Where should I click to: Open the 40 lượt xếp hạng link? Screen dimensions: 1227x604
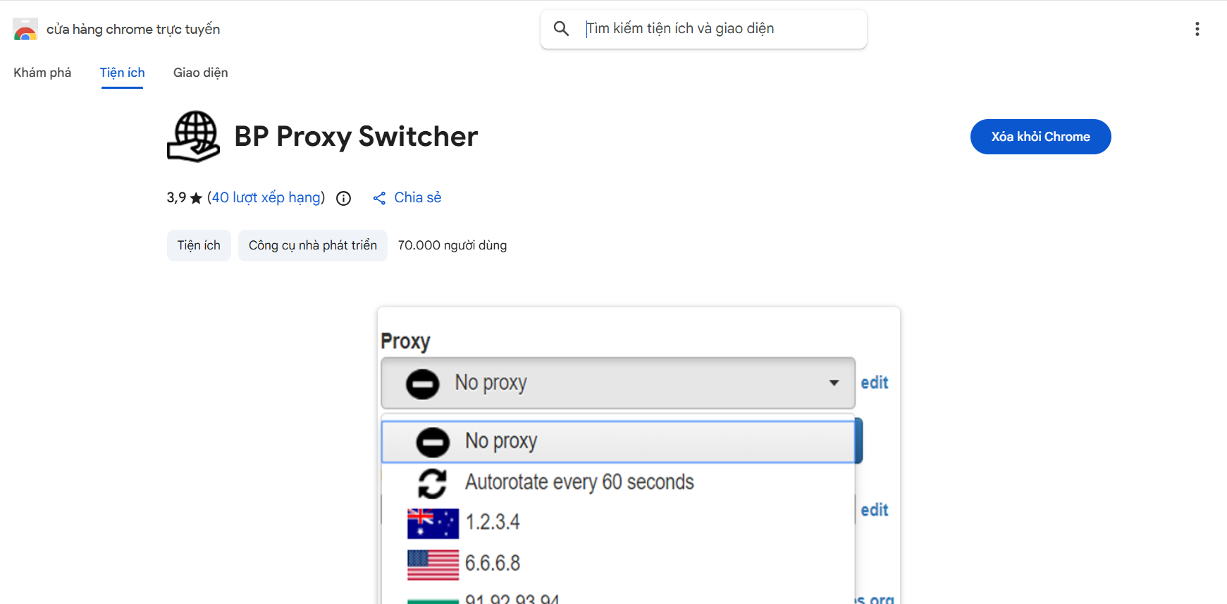coord(266,197)
